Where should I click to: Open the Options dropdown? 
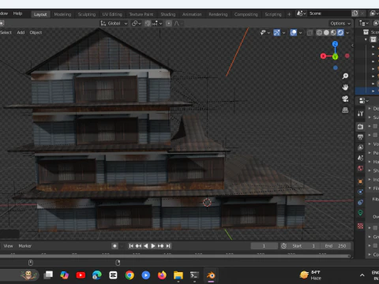pos(340,24)
